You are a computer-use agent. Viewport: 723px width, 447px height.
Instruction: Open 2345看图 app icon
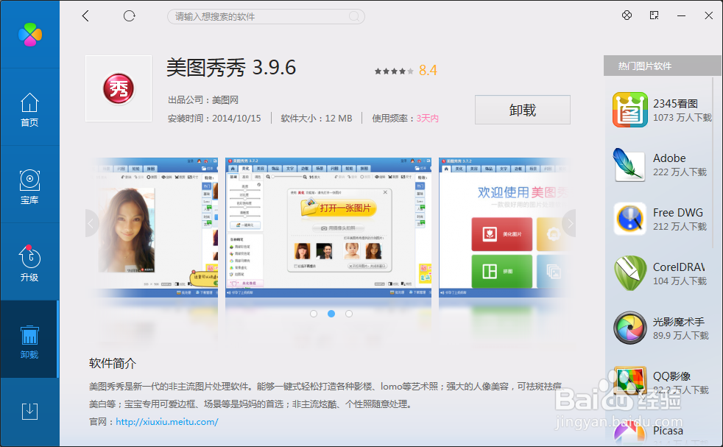(x=629, y=110)
